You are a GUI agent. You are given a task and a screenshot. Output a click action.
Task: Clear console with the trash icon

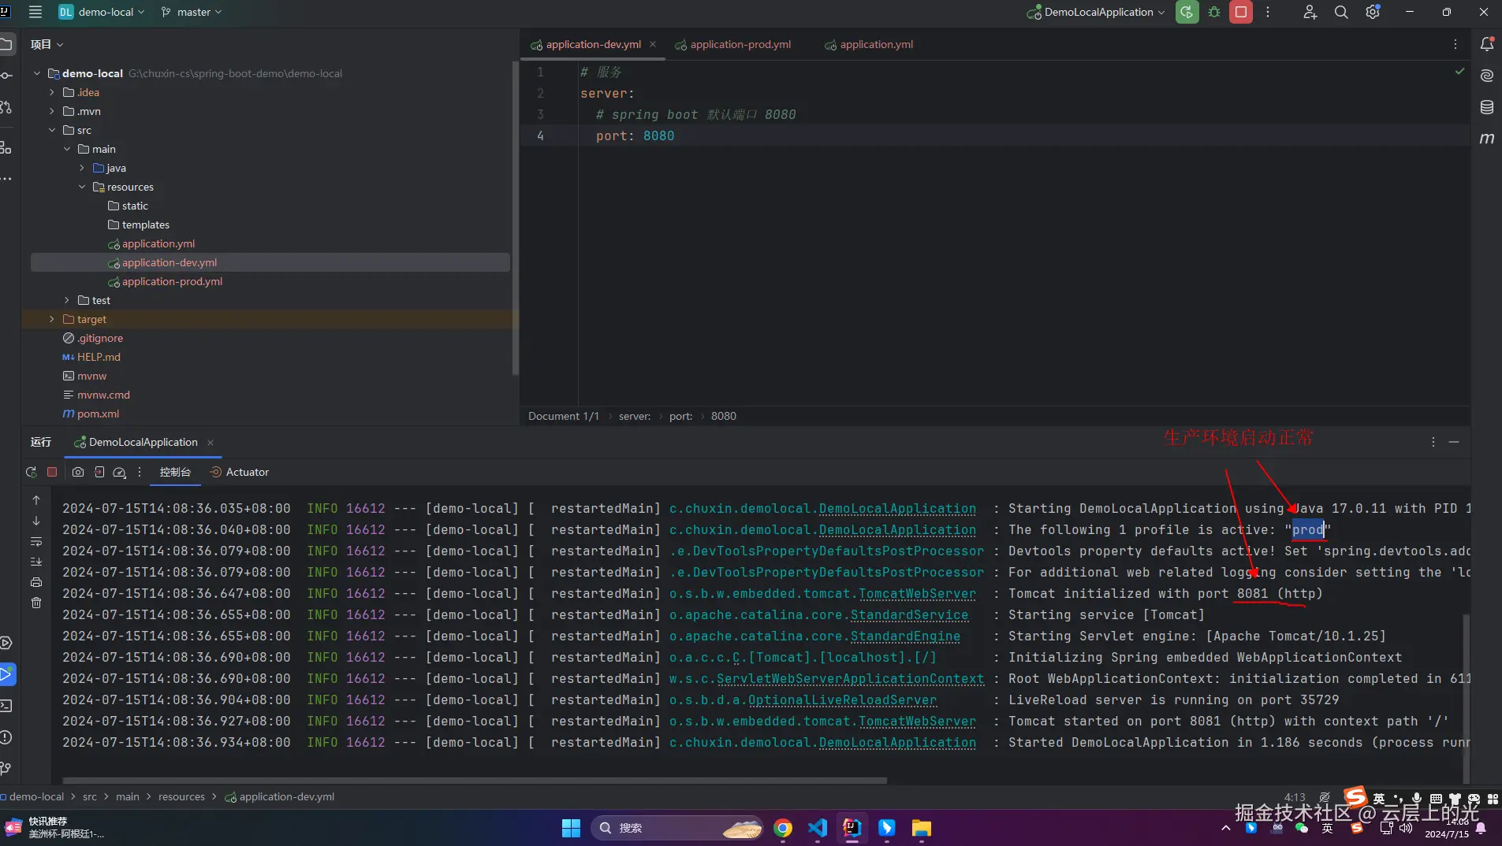pos(36,603)
